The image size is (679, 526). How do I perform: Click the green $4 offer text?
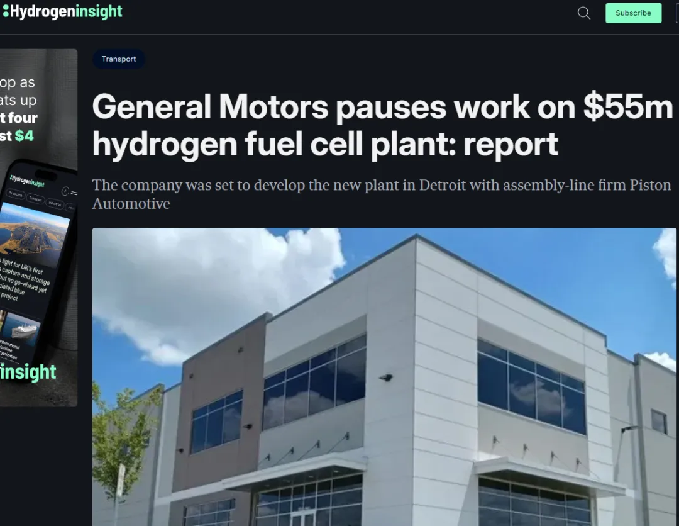(x=25, y=136)
